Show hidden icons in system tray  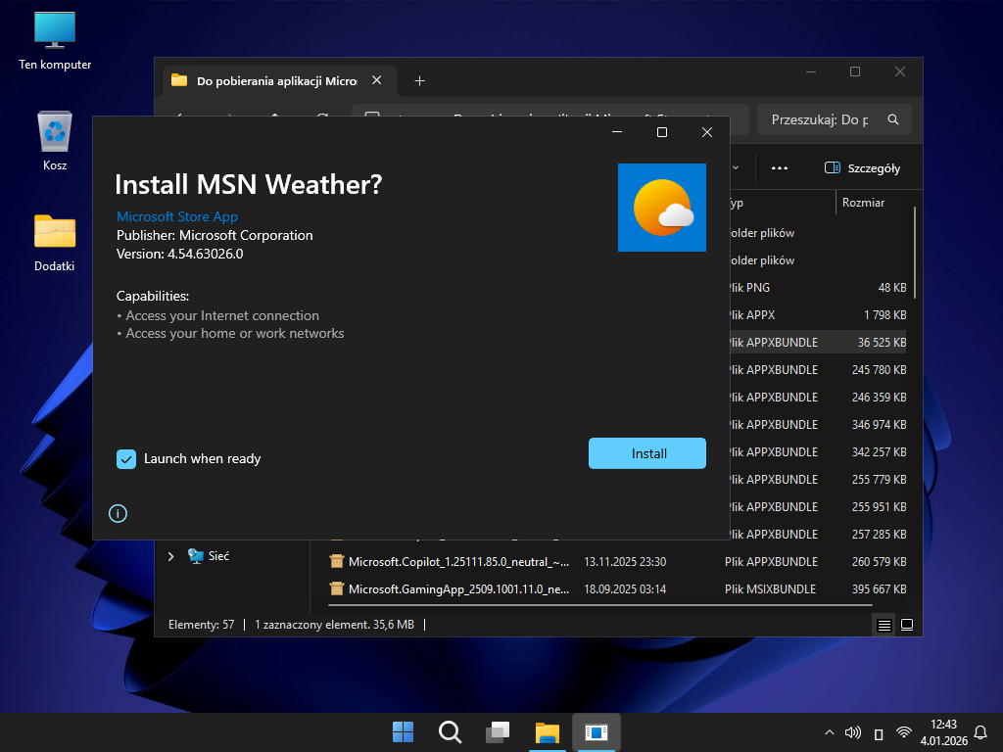pos(829,732)
